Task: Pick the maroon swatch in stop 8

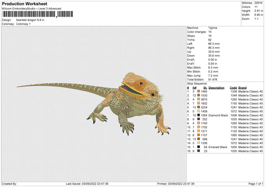Action: [199, 119]
